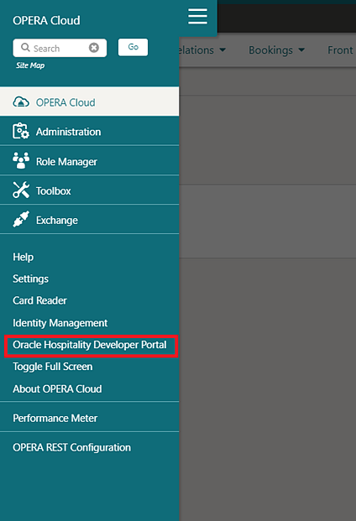This screenshot has width=356, height=521.
Task: Open Oracle Hospitality Developer Portal
Action: (x=90, y=345)
